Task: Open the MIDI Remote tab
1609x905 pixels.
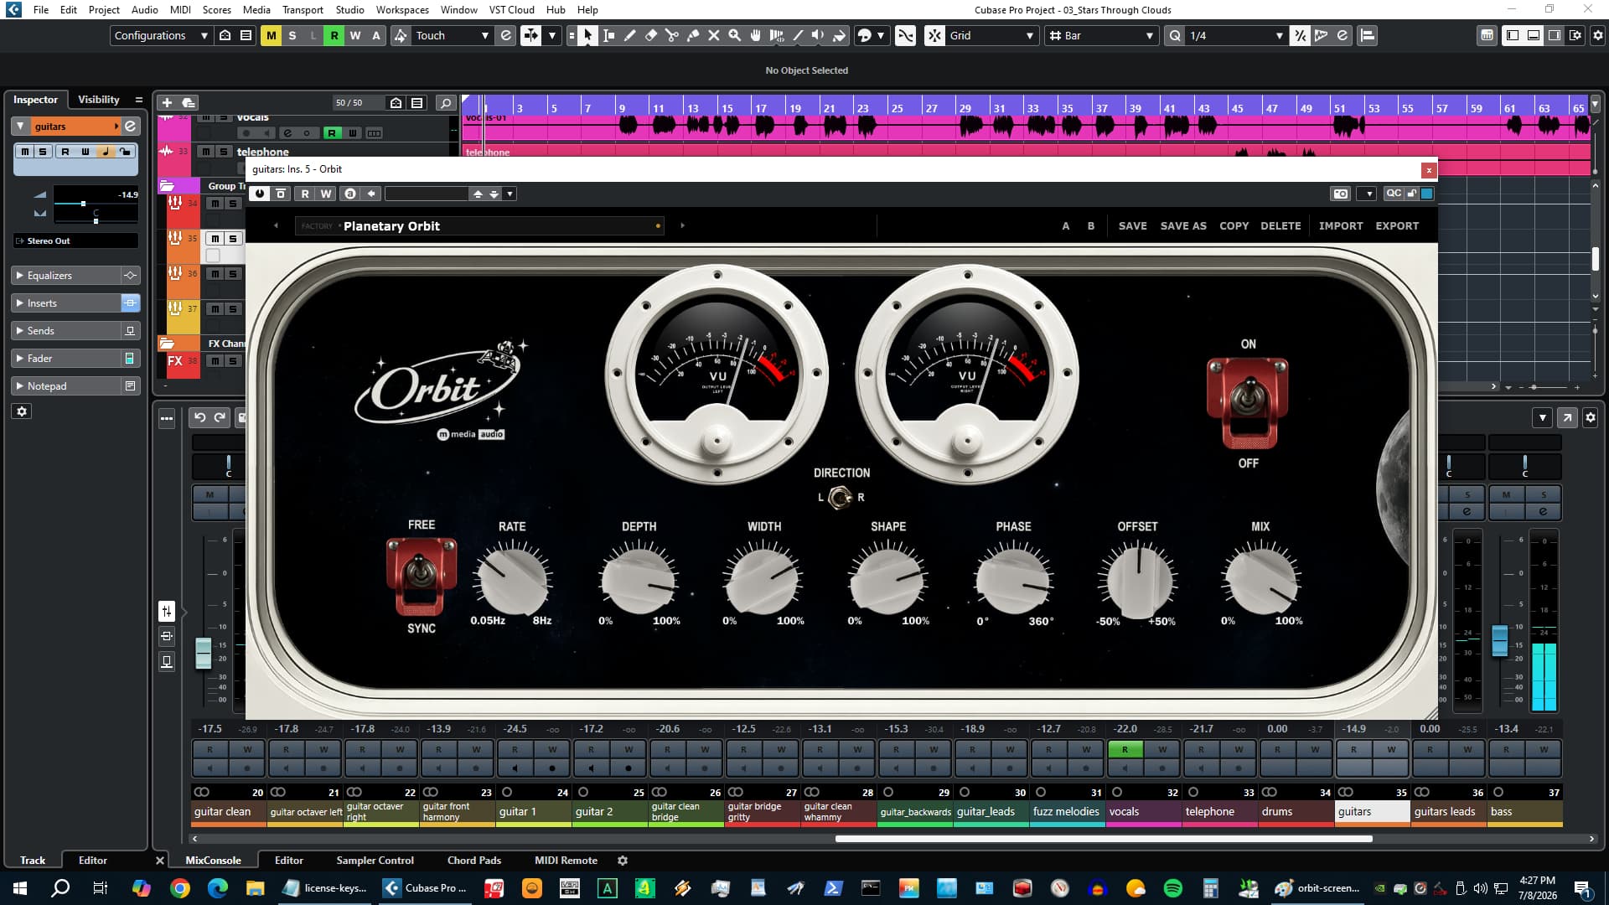Action: 566,861
